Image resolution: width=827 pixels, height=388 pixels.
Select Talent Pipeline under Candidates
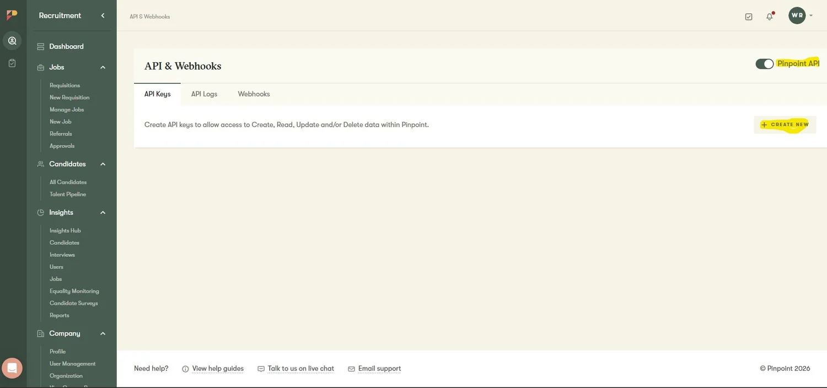68,193
